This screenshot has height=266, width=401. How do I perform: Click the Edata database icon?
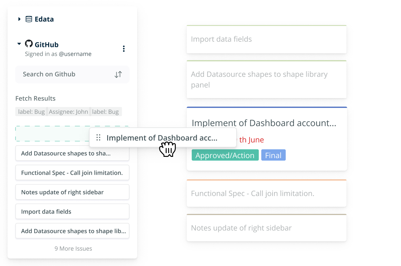point(29,19)
